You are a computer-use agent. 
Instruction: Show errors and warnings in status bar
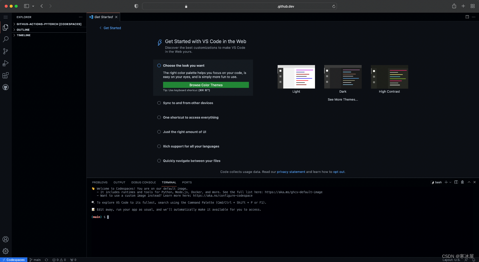point(59,260)
